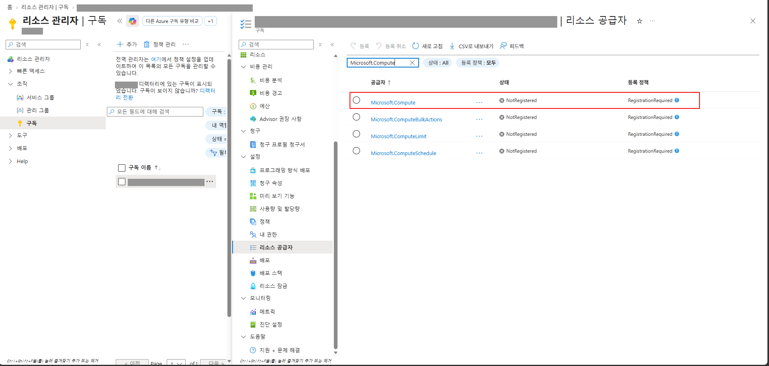Sort by 공급자 column header
Viewport: 769px width, 366px height.
(x=380, y=82)
